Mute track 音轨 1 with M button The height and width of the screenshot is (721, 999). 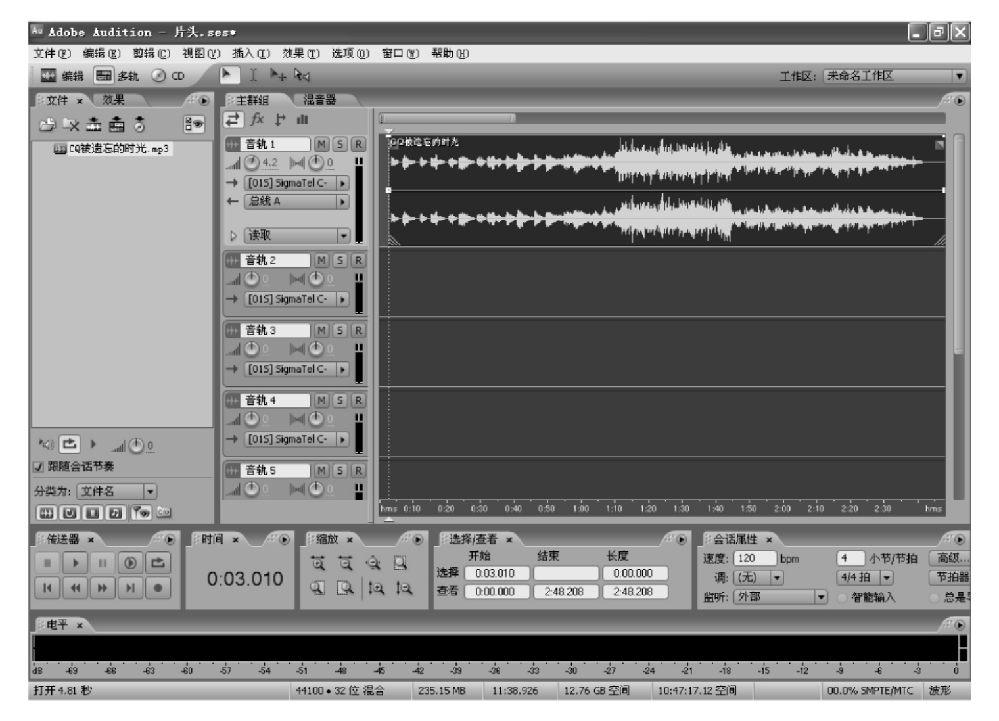pyautogui.click(x=321, y=144)
